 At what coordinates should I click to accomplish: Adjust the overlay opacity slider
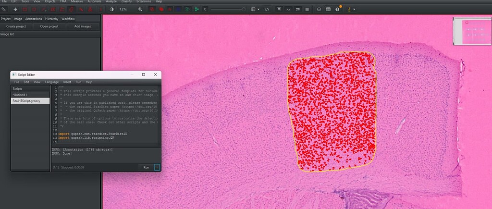[x=228, y=10]
